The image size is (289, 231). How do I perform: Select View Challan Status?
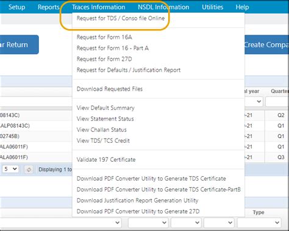point(101,129)
